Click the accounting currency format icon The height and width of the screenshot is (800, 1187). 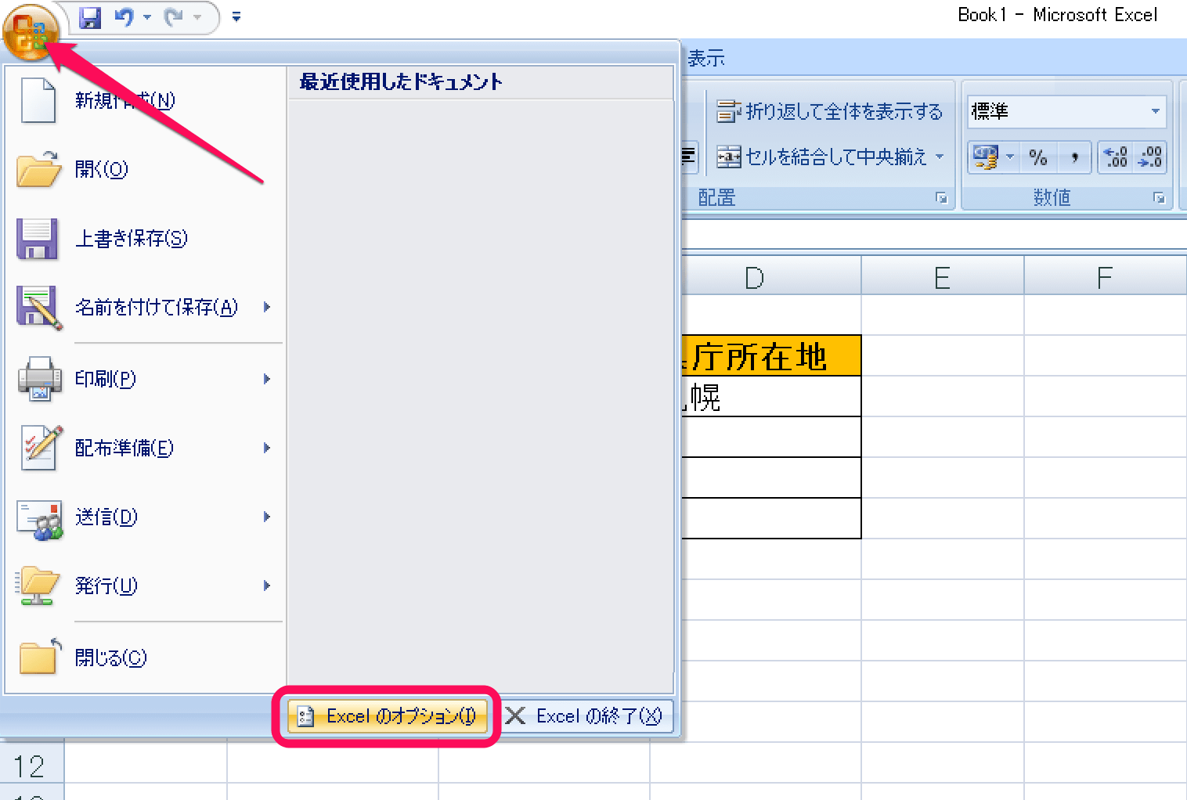(x=985, y=157)
